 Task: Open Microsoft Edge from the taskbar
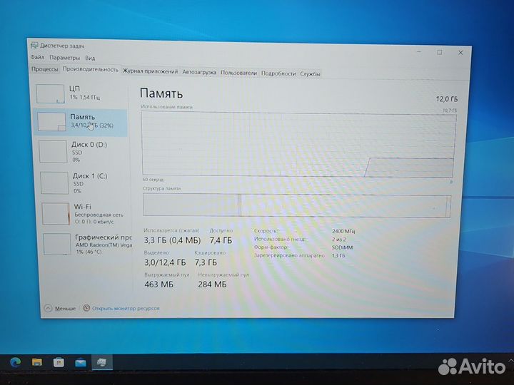coord(15,362)
